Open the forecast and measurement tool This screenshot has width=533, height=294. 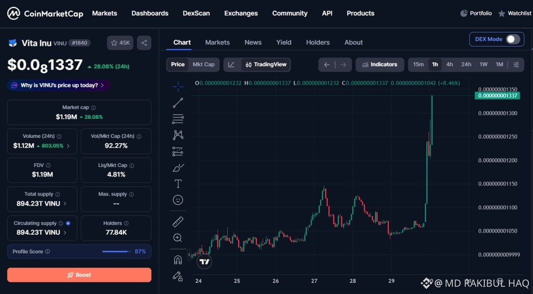point(178,152)
